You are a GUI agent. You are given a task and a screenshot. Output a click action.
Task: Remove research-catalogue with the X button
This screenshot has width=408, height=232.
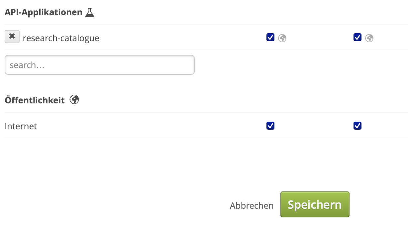point(12,37)
